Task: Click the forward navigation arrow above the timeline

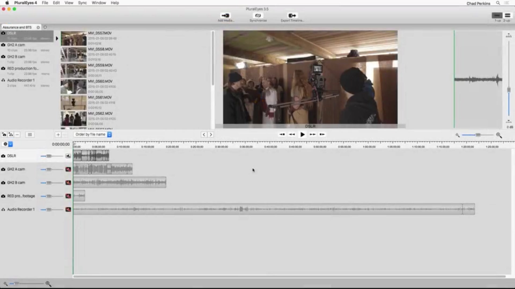Action: 211,135
